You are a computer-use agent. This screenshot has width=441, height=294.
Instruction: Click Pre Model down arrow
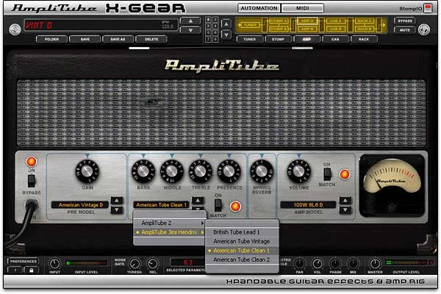click(117, 210)
